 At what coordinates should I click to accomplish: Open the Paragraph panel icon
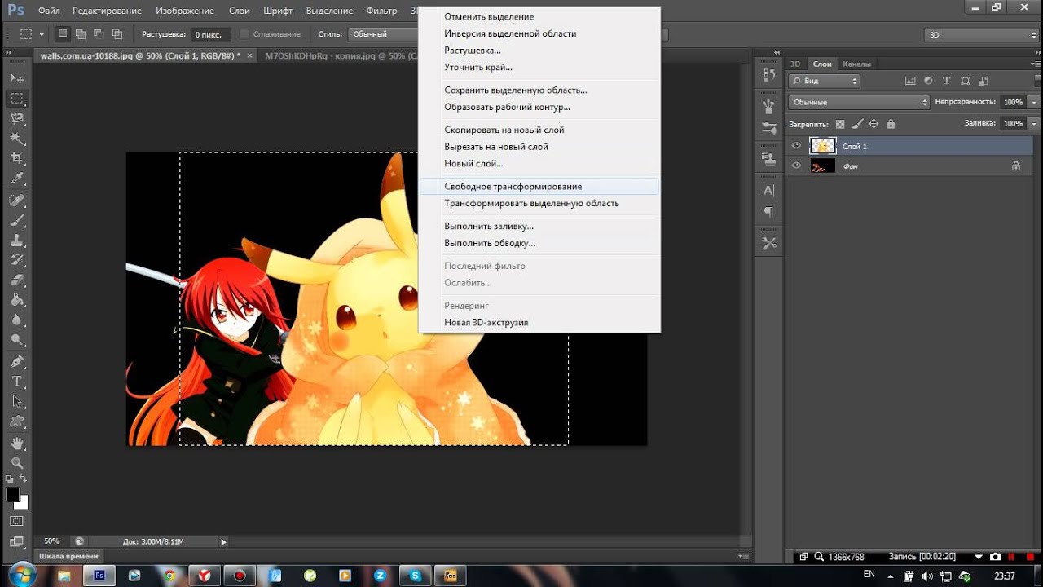pos(768,212)
